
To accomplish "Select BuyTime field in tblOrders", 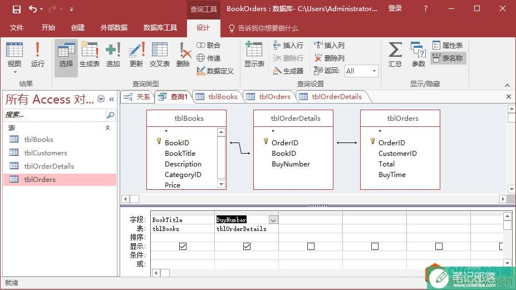I will pos(392,175).
